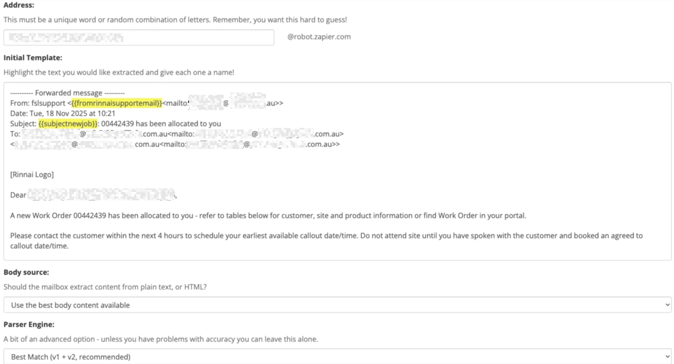This screenshot has height=364, width=674.
Task: Click the Date: Tue, 18 Nov 2025 line
Action: pyautogui.click(x=63, y=113)
